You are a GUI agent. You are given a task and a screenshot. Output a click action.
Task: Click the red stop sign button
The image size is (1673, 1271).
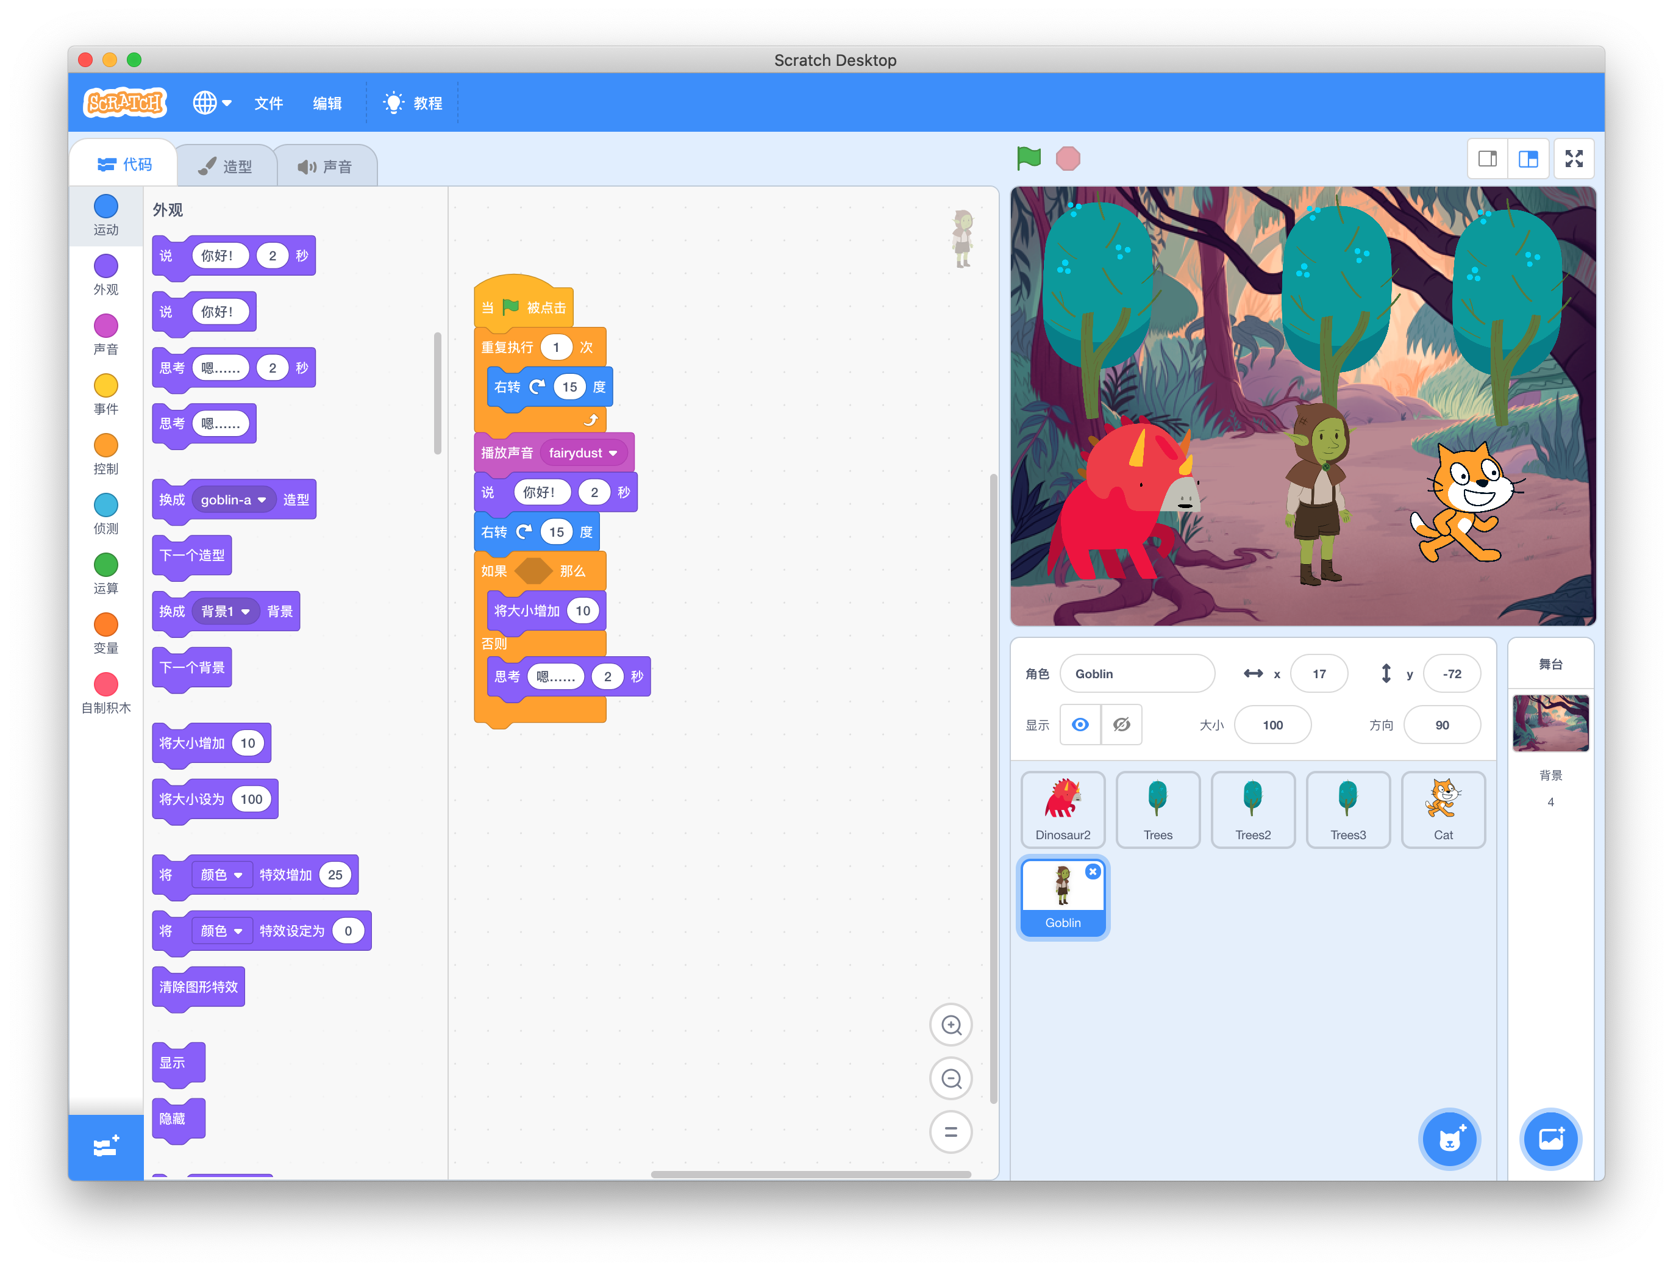coord(1068,158)
